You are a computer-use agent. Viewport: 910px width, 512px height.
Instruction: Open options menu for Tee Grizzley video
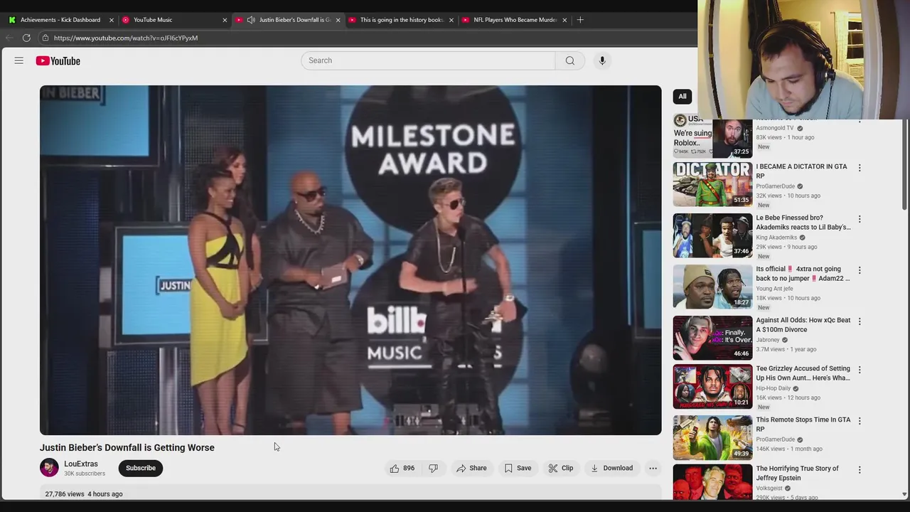[860, 370]
